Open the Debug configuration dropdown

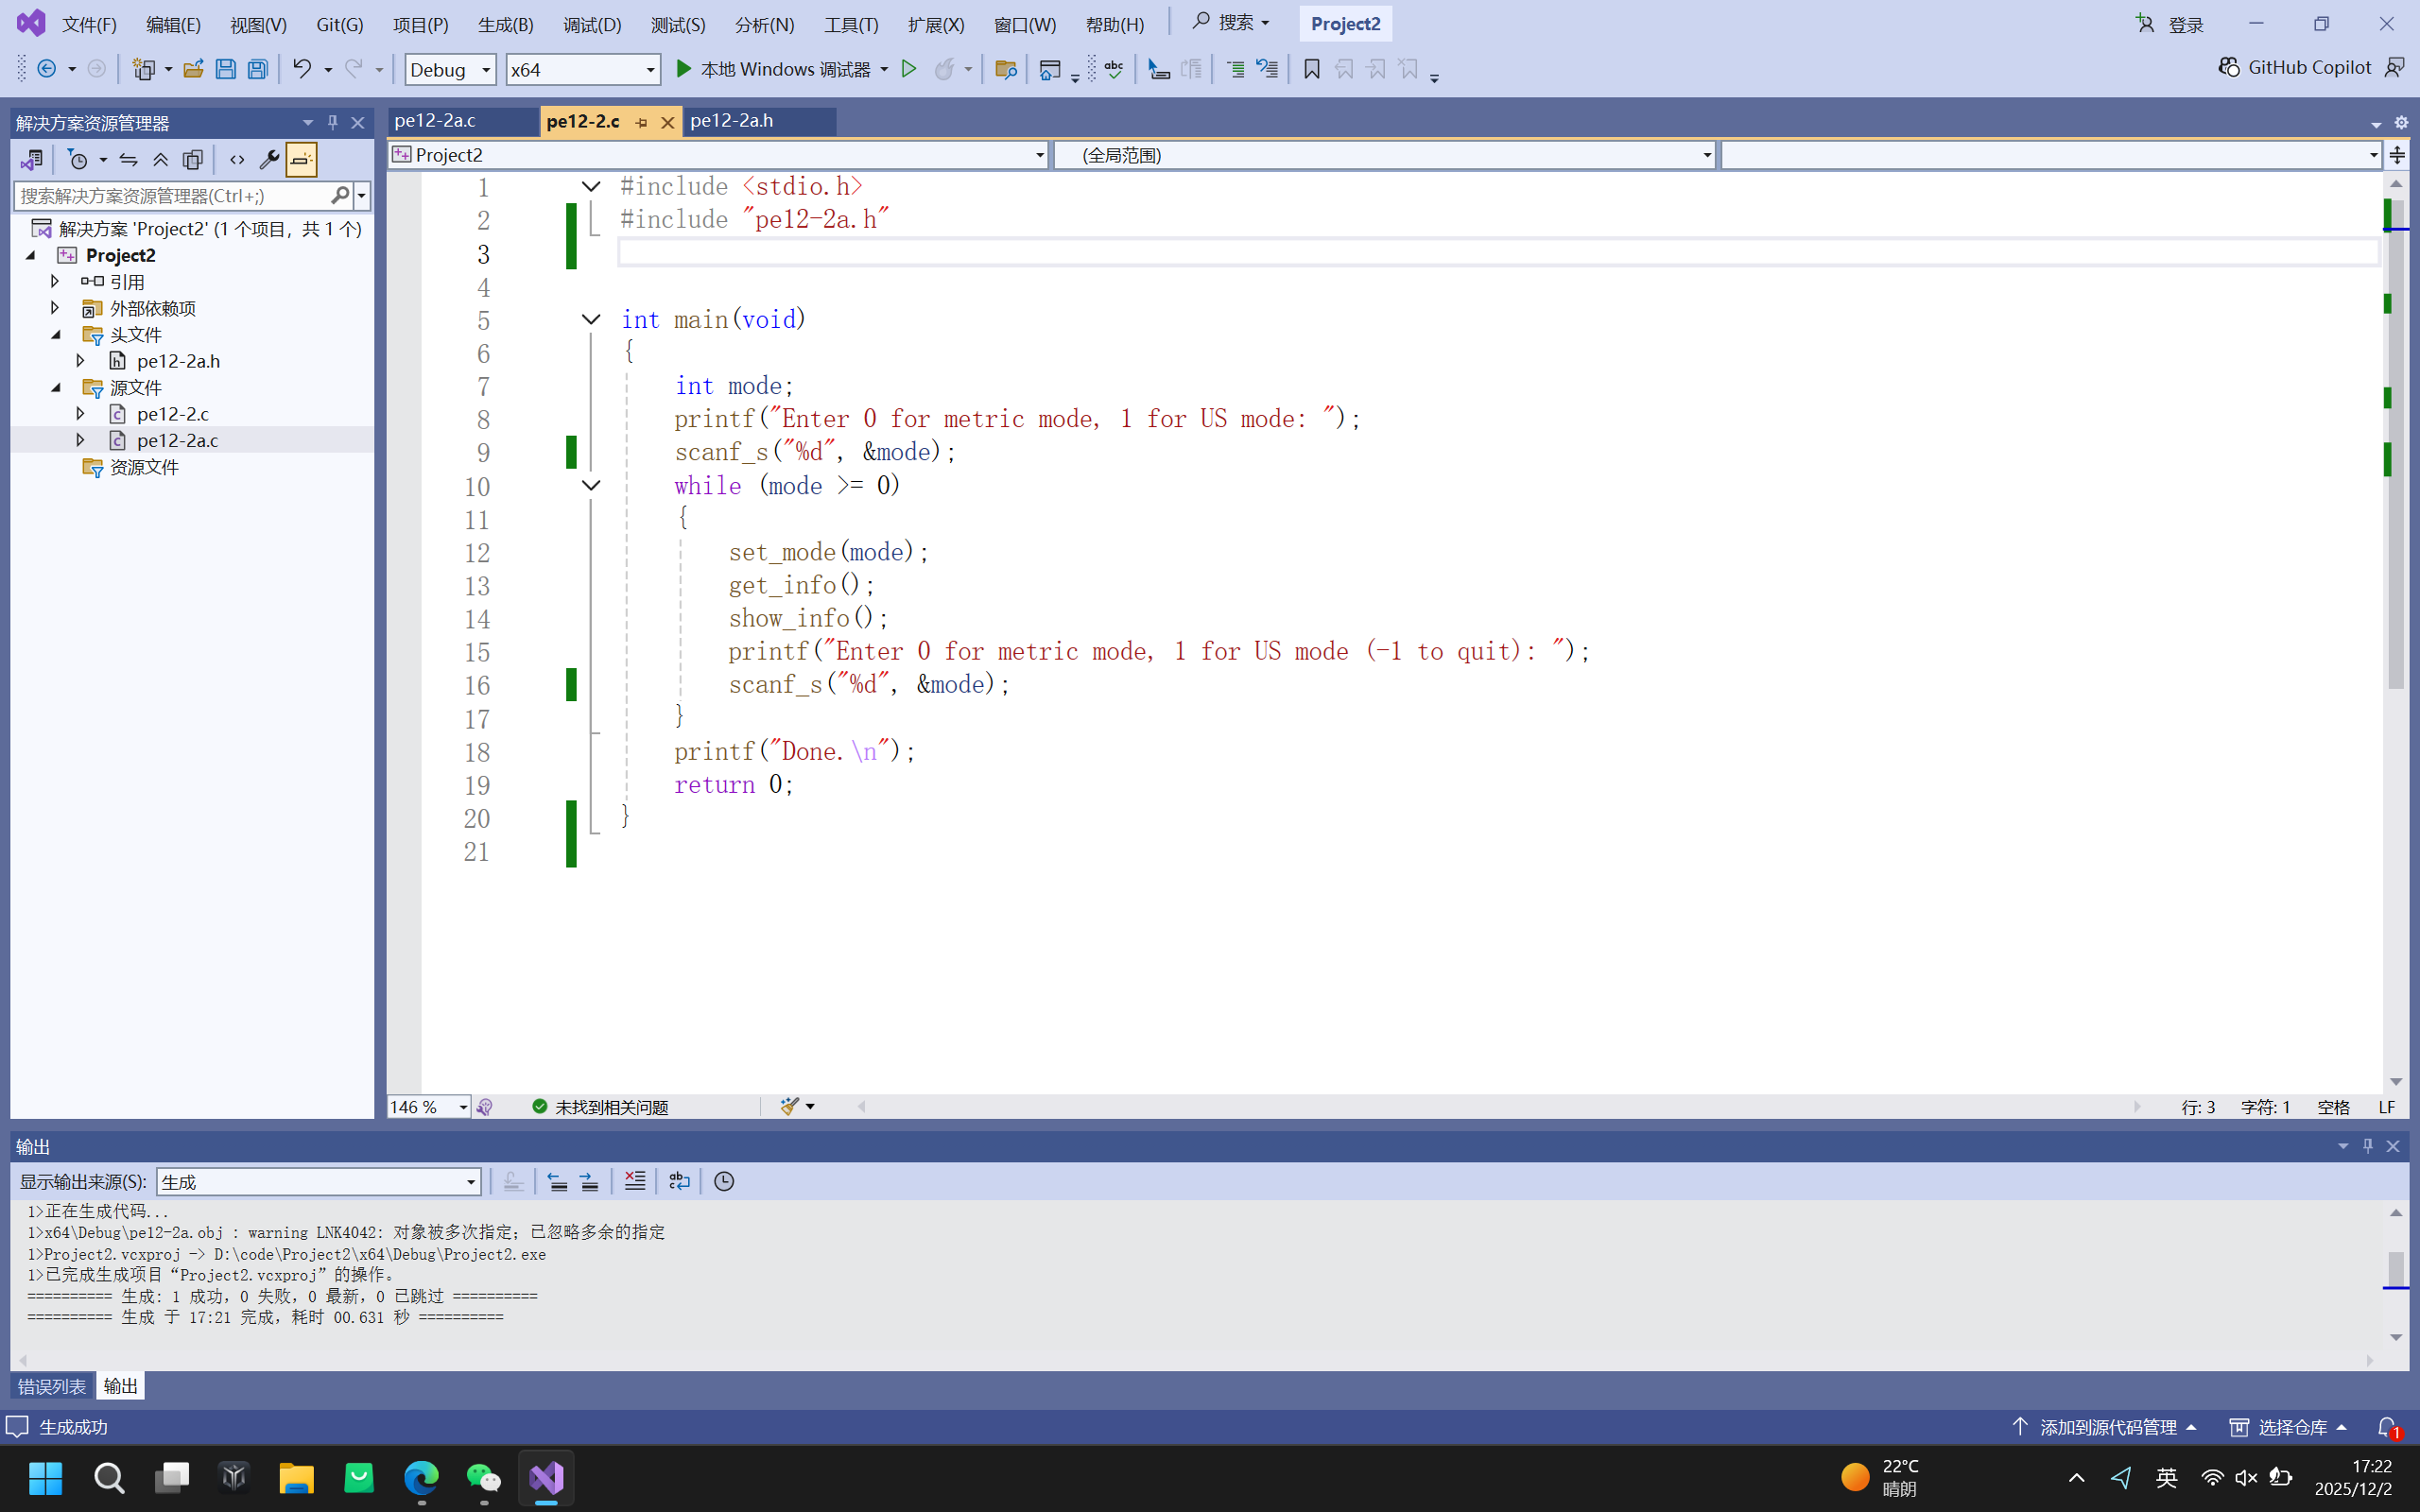(x=450, y=69)
